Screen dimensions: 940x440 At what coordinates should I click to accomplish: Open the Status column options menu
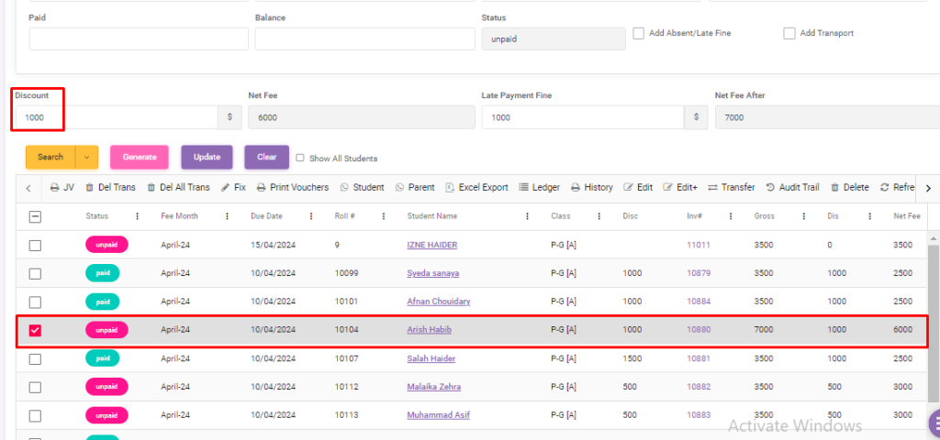[x=138, y=216]
